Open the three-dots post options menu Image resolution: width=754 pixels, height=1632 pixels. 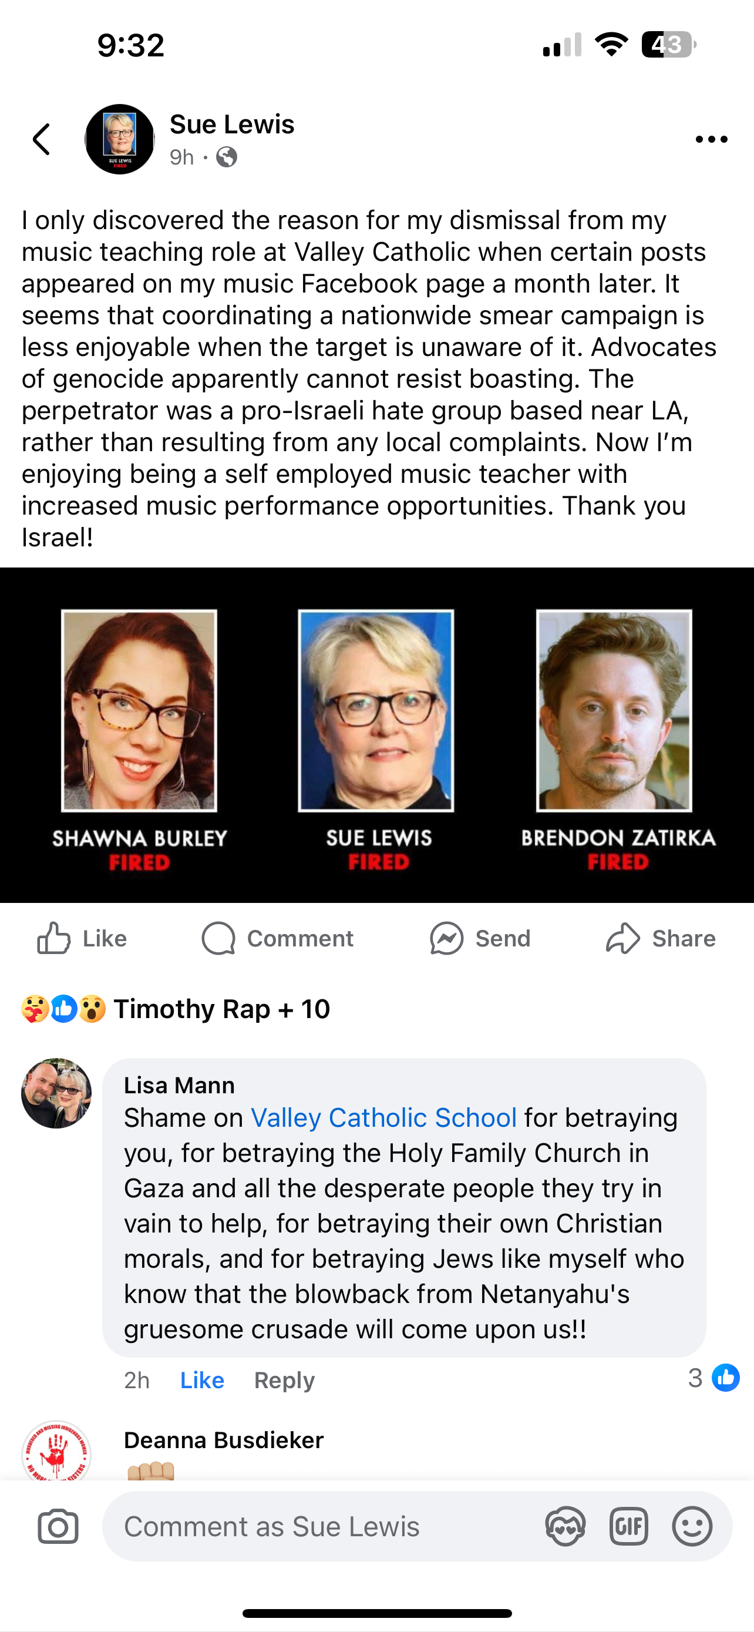click(x=711, y=139)
